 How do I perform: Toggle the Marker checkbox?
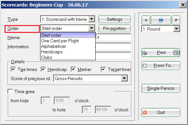click(73, 69)
